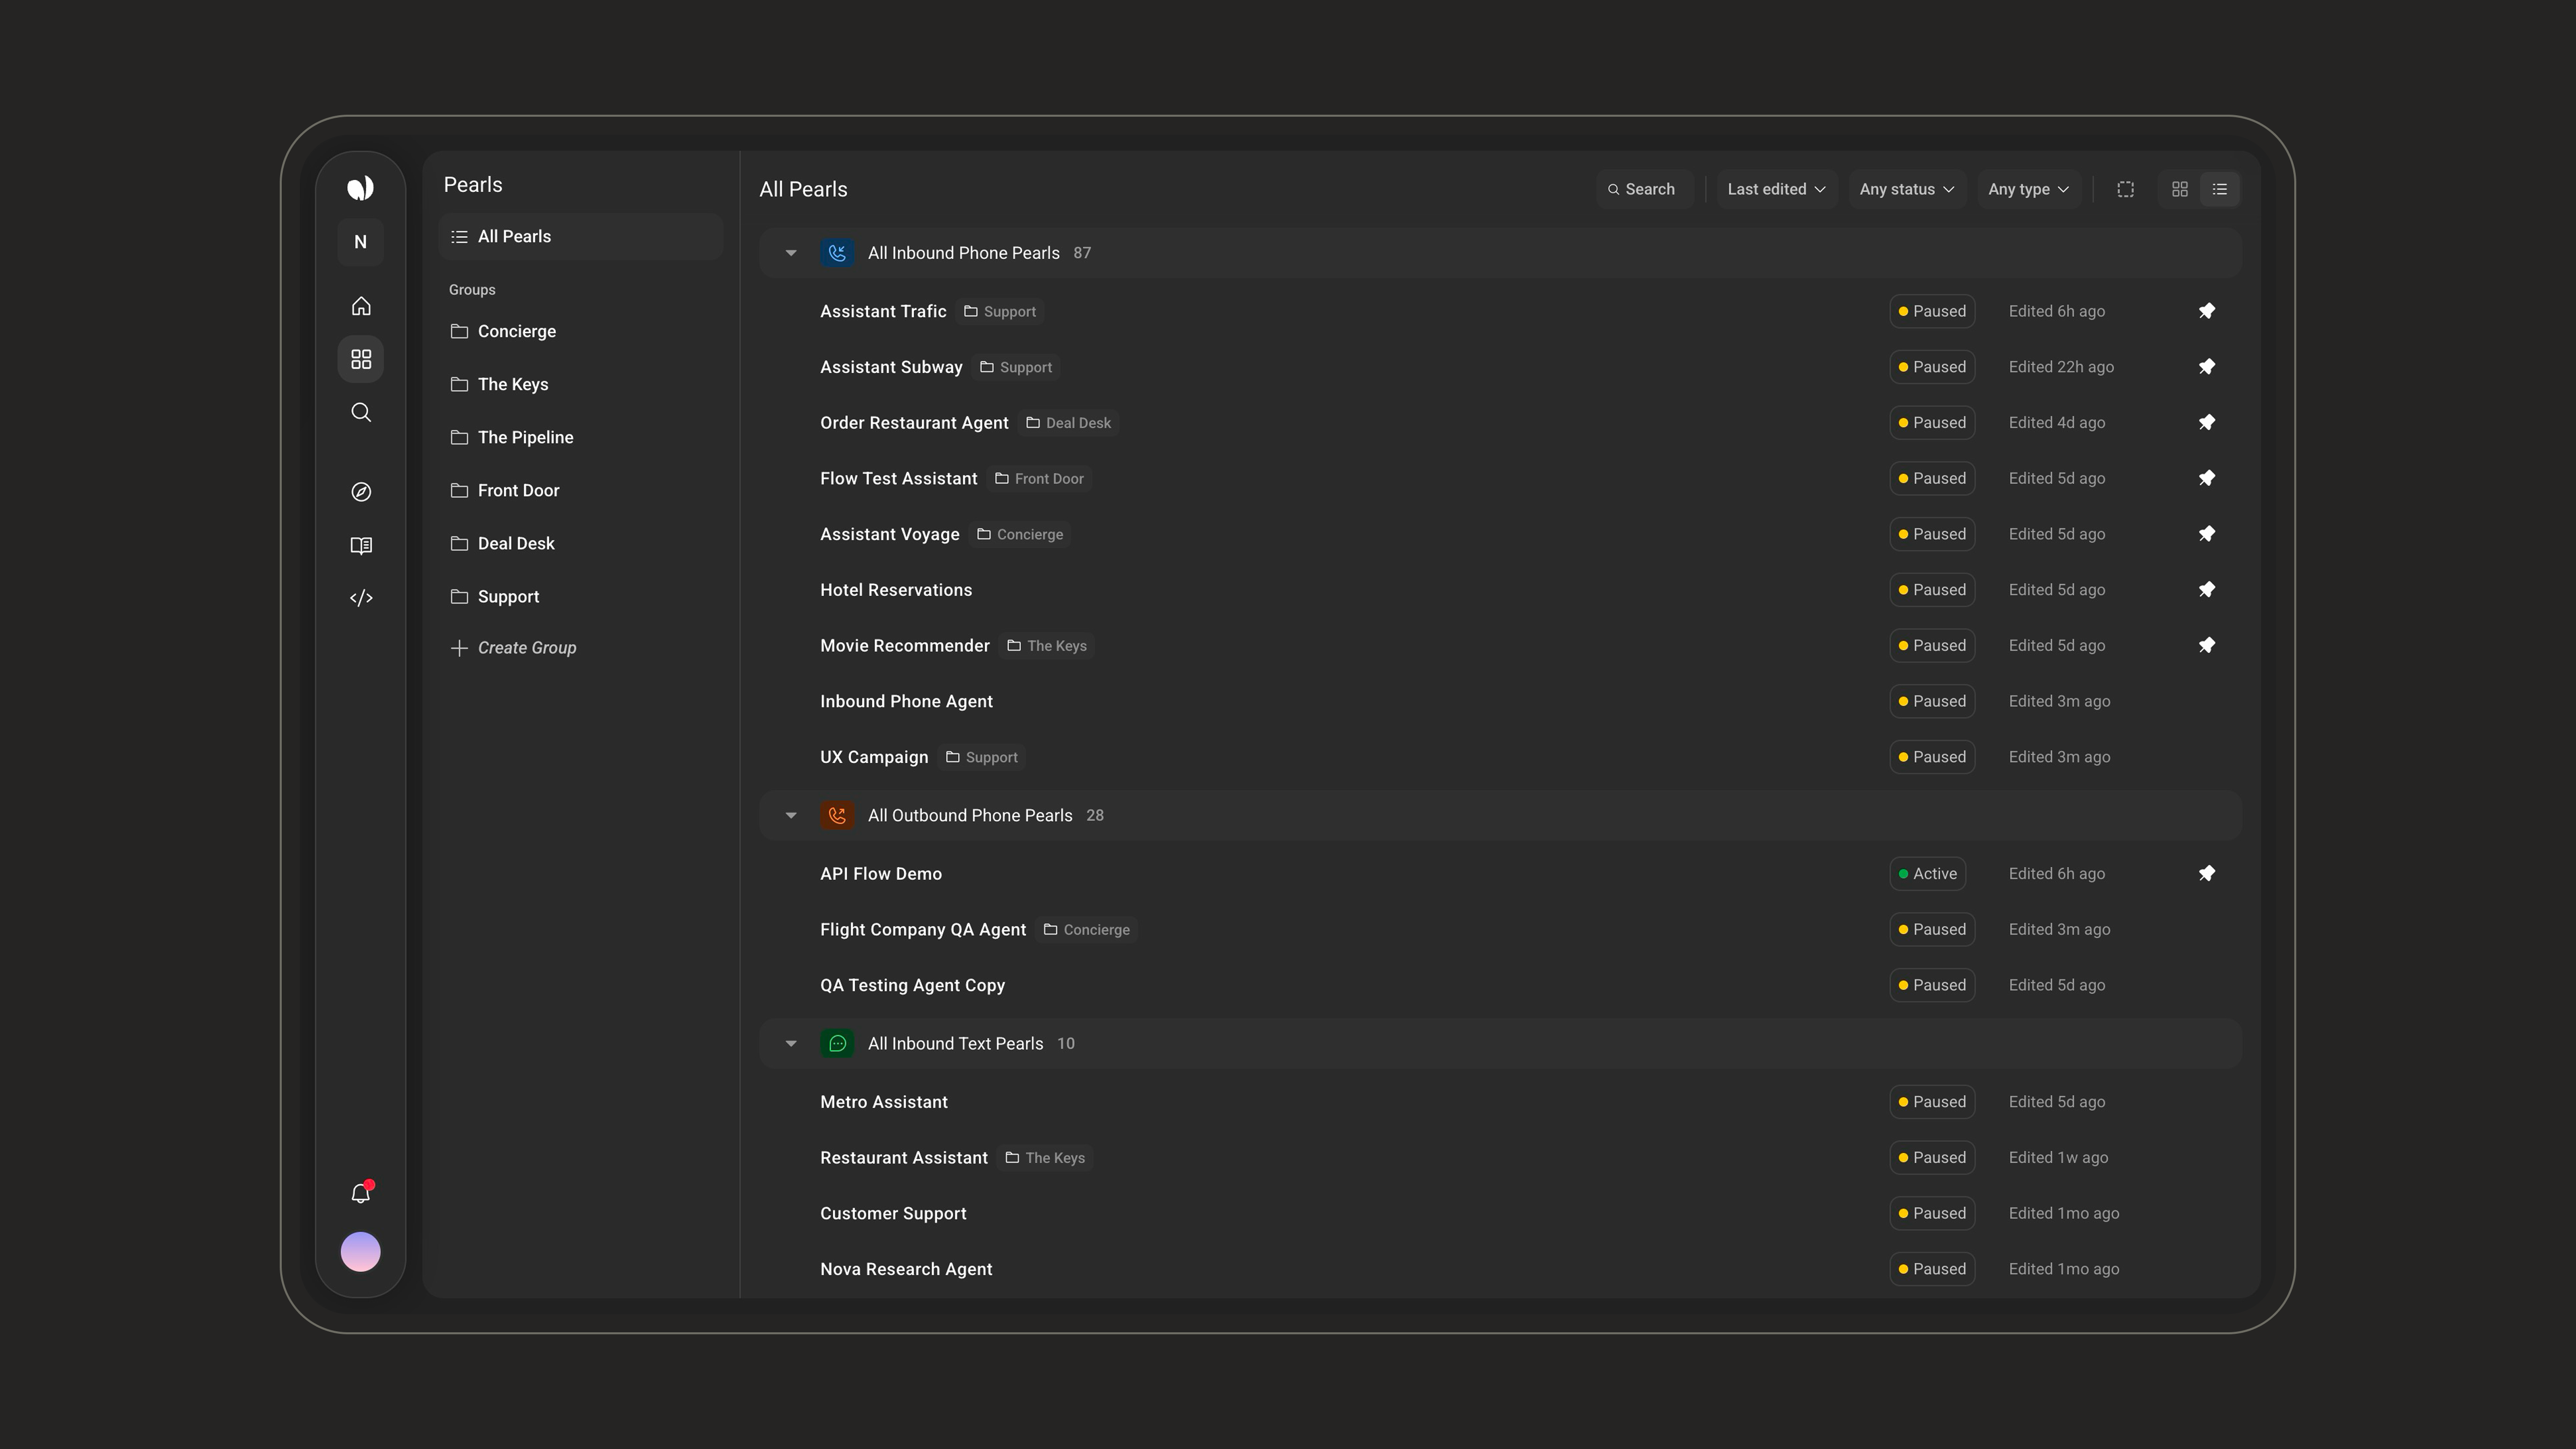2576x1449 pixels.
Task: Click the dashed-square select icon
Action: (2126, 189)
